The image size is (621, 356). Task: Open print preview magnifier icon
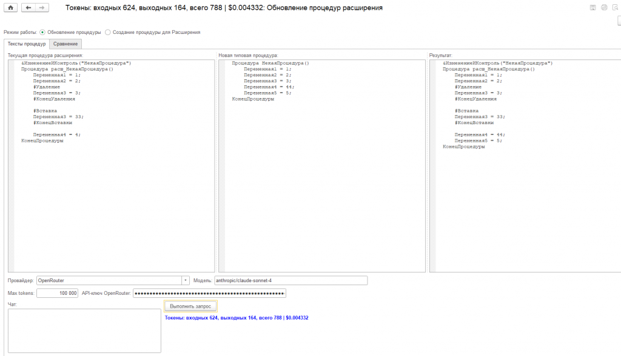(x=615, y=7)
